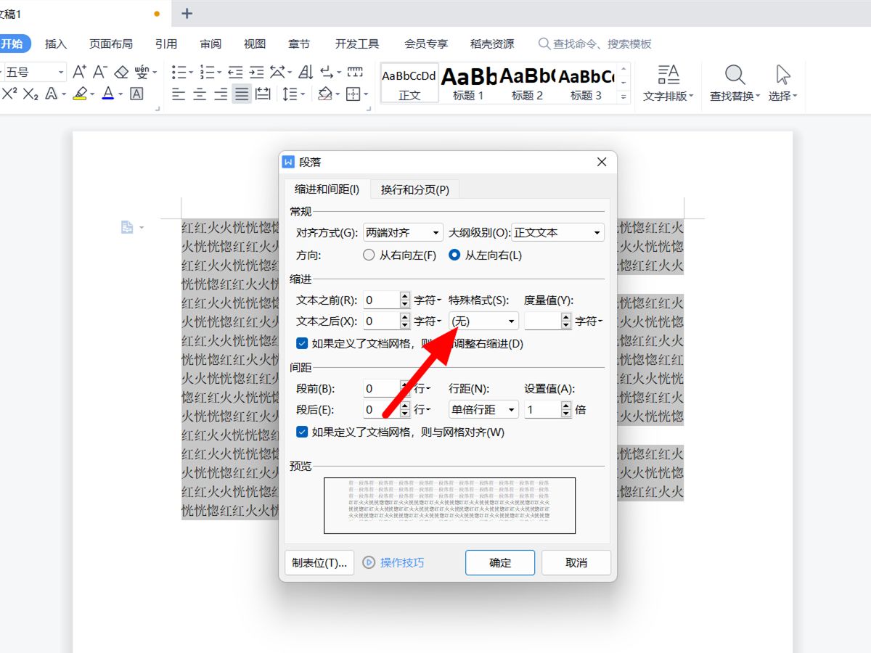871x653 pixels.
Task: Open the 操作技巧 tips link
Action: pos(402,562)
